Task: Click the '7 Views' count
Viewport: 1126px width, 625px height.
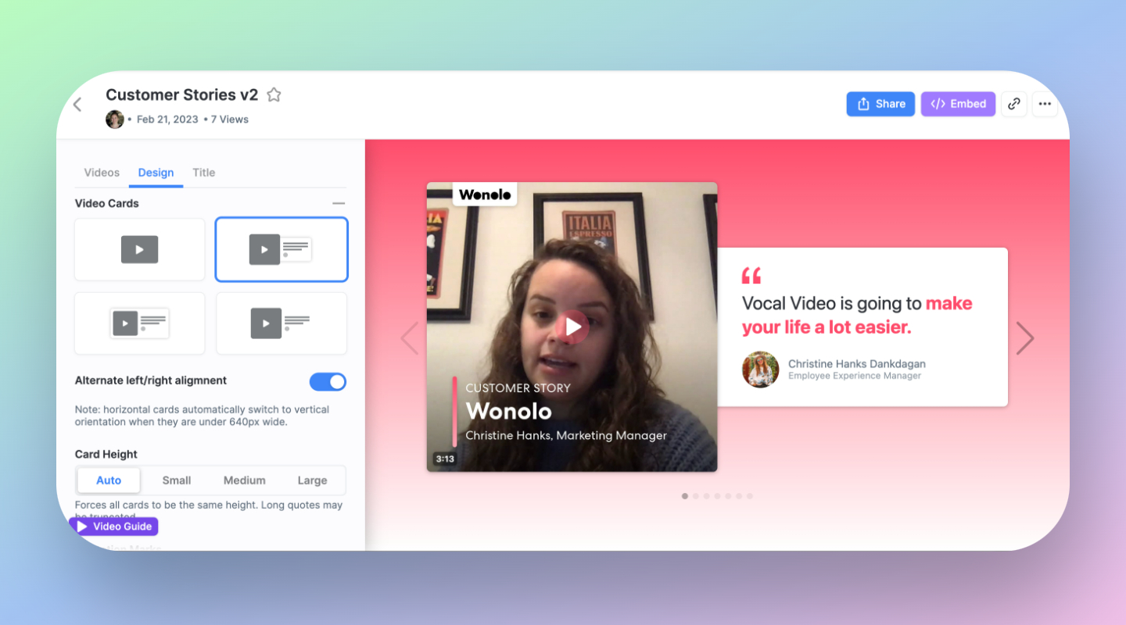Action: pos(230,120)
